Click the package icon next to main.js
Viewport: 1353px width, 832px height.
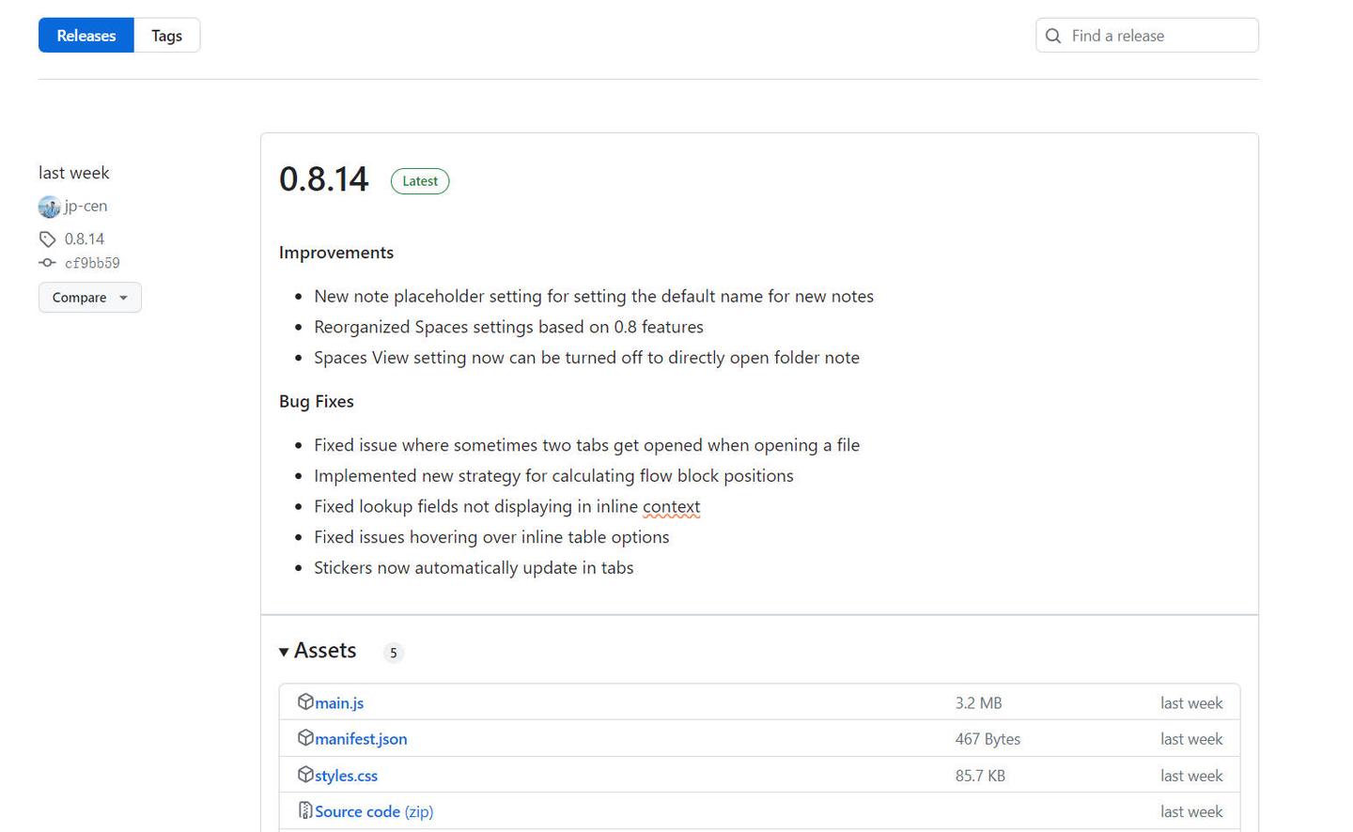[x=305, y=701]
